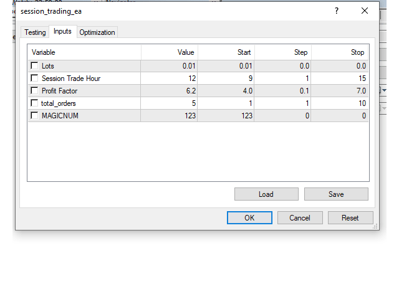Click the dialog resize grip
399x299 pixels.
pyautogui.click(x=375, y=226)
